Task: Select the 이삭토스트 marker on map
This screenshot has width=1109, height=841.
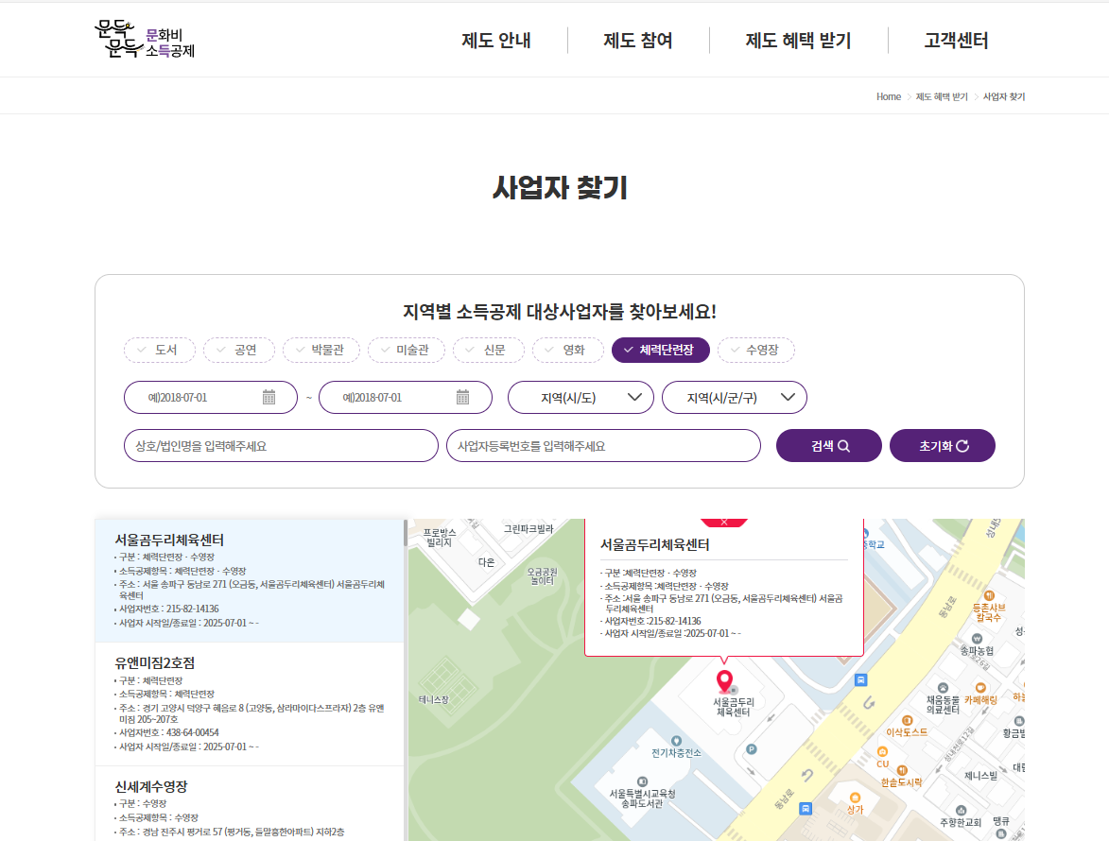Action: (x=908, y=720)
